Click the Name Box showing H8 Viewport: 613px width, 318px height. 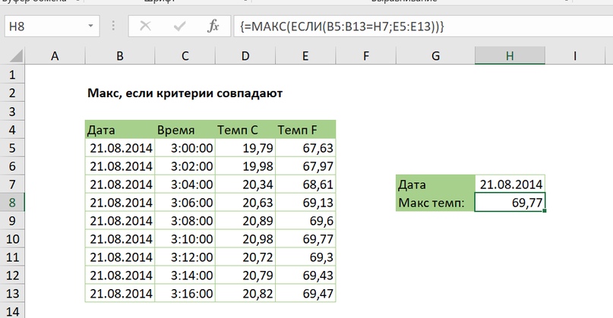pos(52,26)
